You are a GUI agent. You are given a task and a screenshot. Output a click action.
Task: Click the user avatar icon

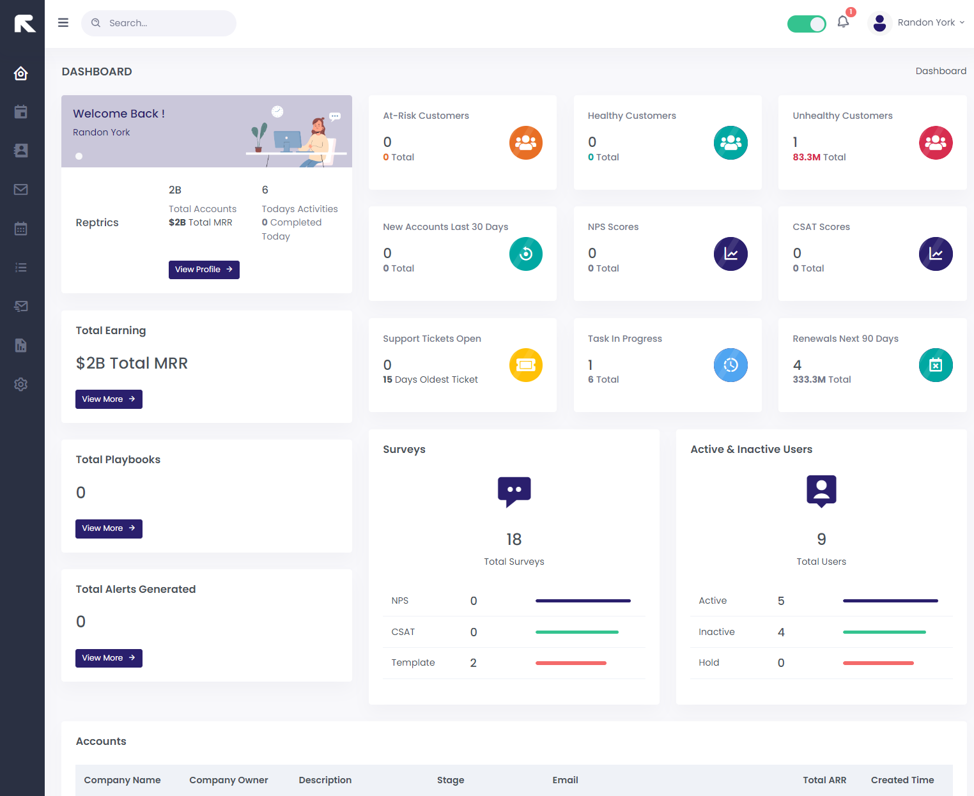click(880, 23)
